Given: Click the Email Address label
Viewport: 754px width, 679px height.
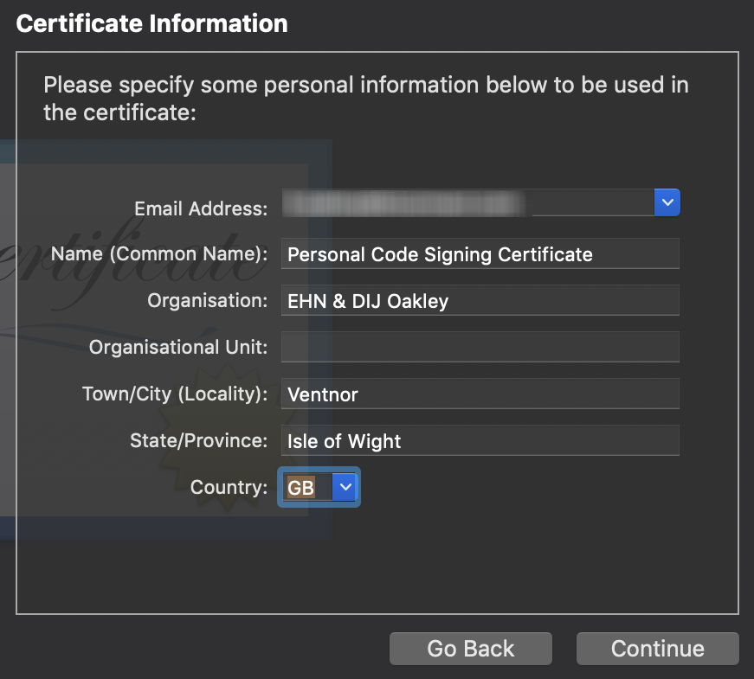Looking at the screenshot, I should (202, 208).
